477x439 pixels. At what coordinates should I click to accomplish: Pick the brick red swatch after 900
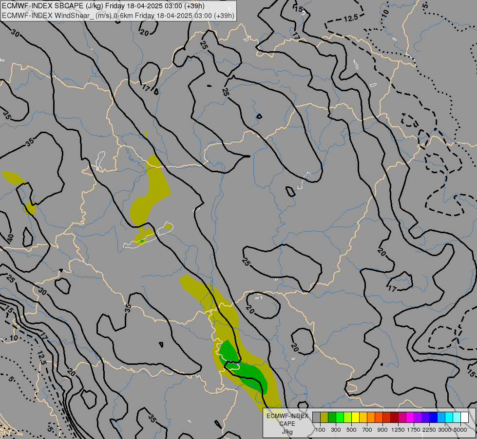386,418
